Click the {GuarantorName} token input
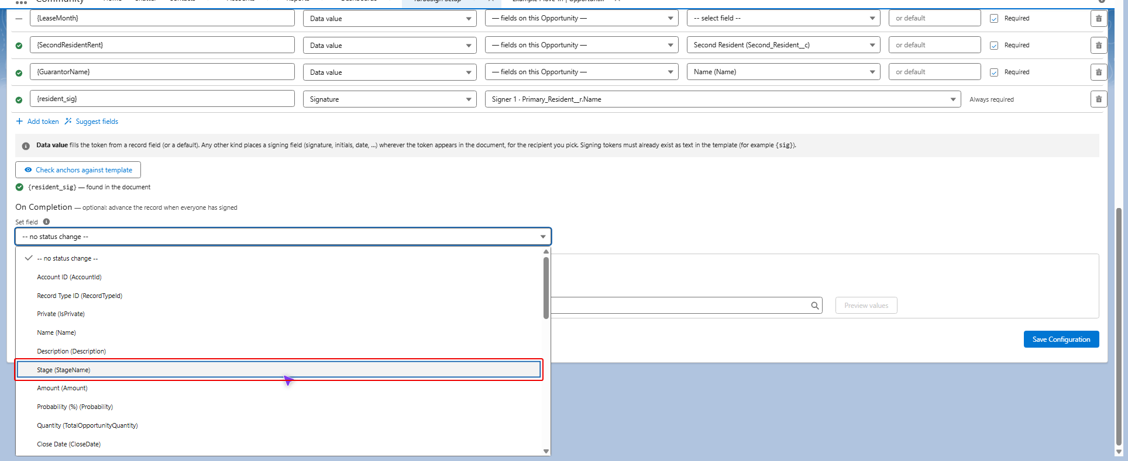Screen dimensions: 1128x461 click(162, 72)
